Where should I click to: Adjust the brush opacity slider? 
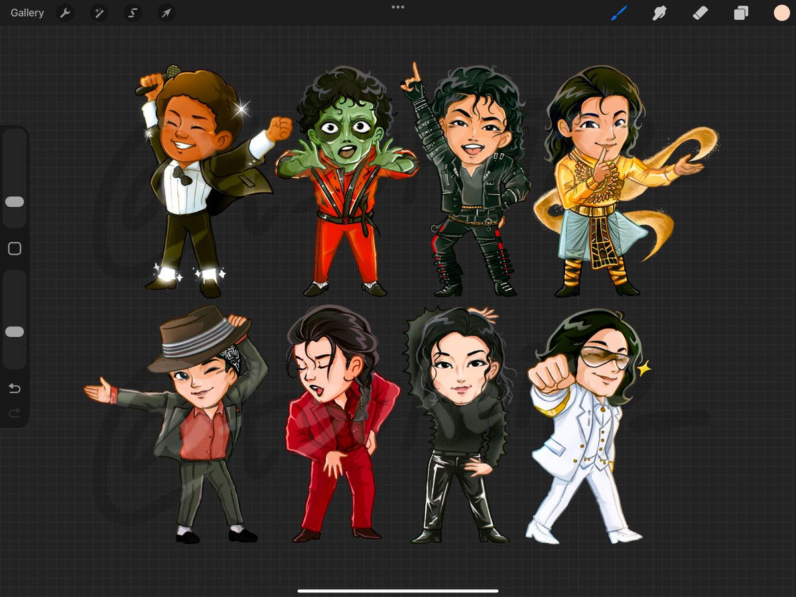tap(15, 332)
